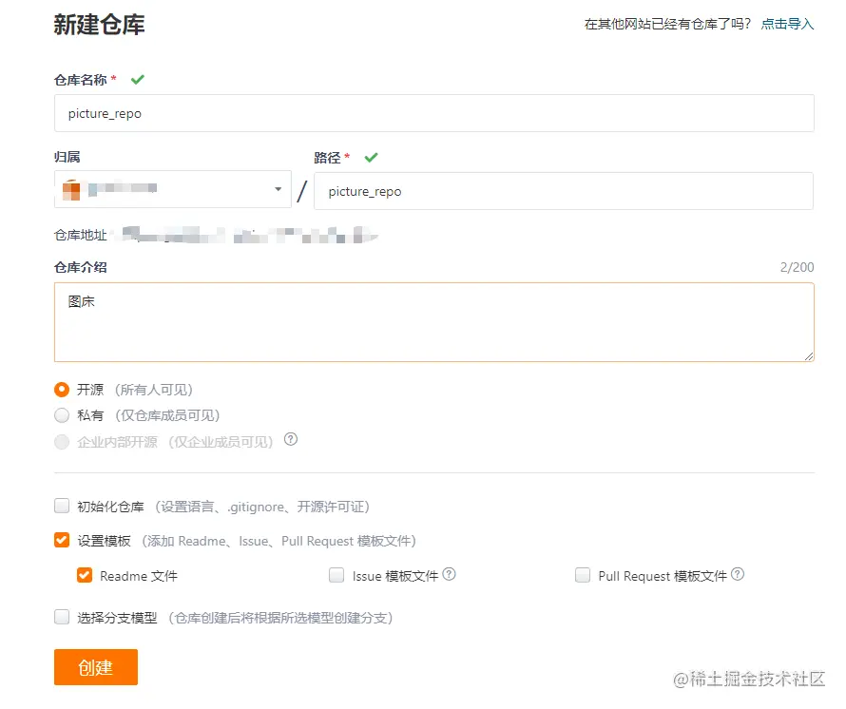Select the 私有 radio button
This screenshot has height=709, width=846.
pos(62,415)
